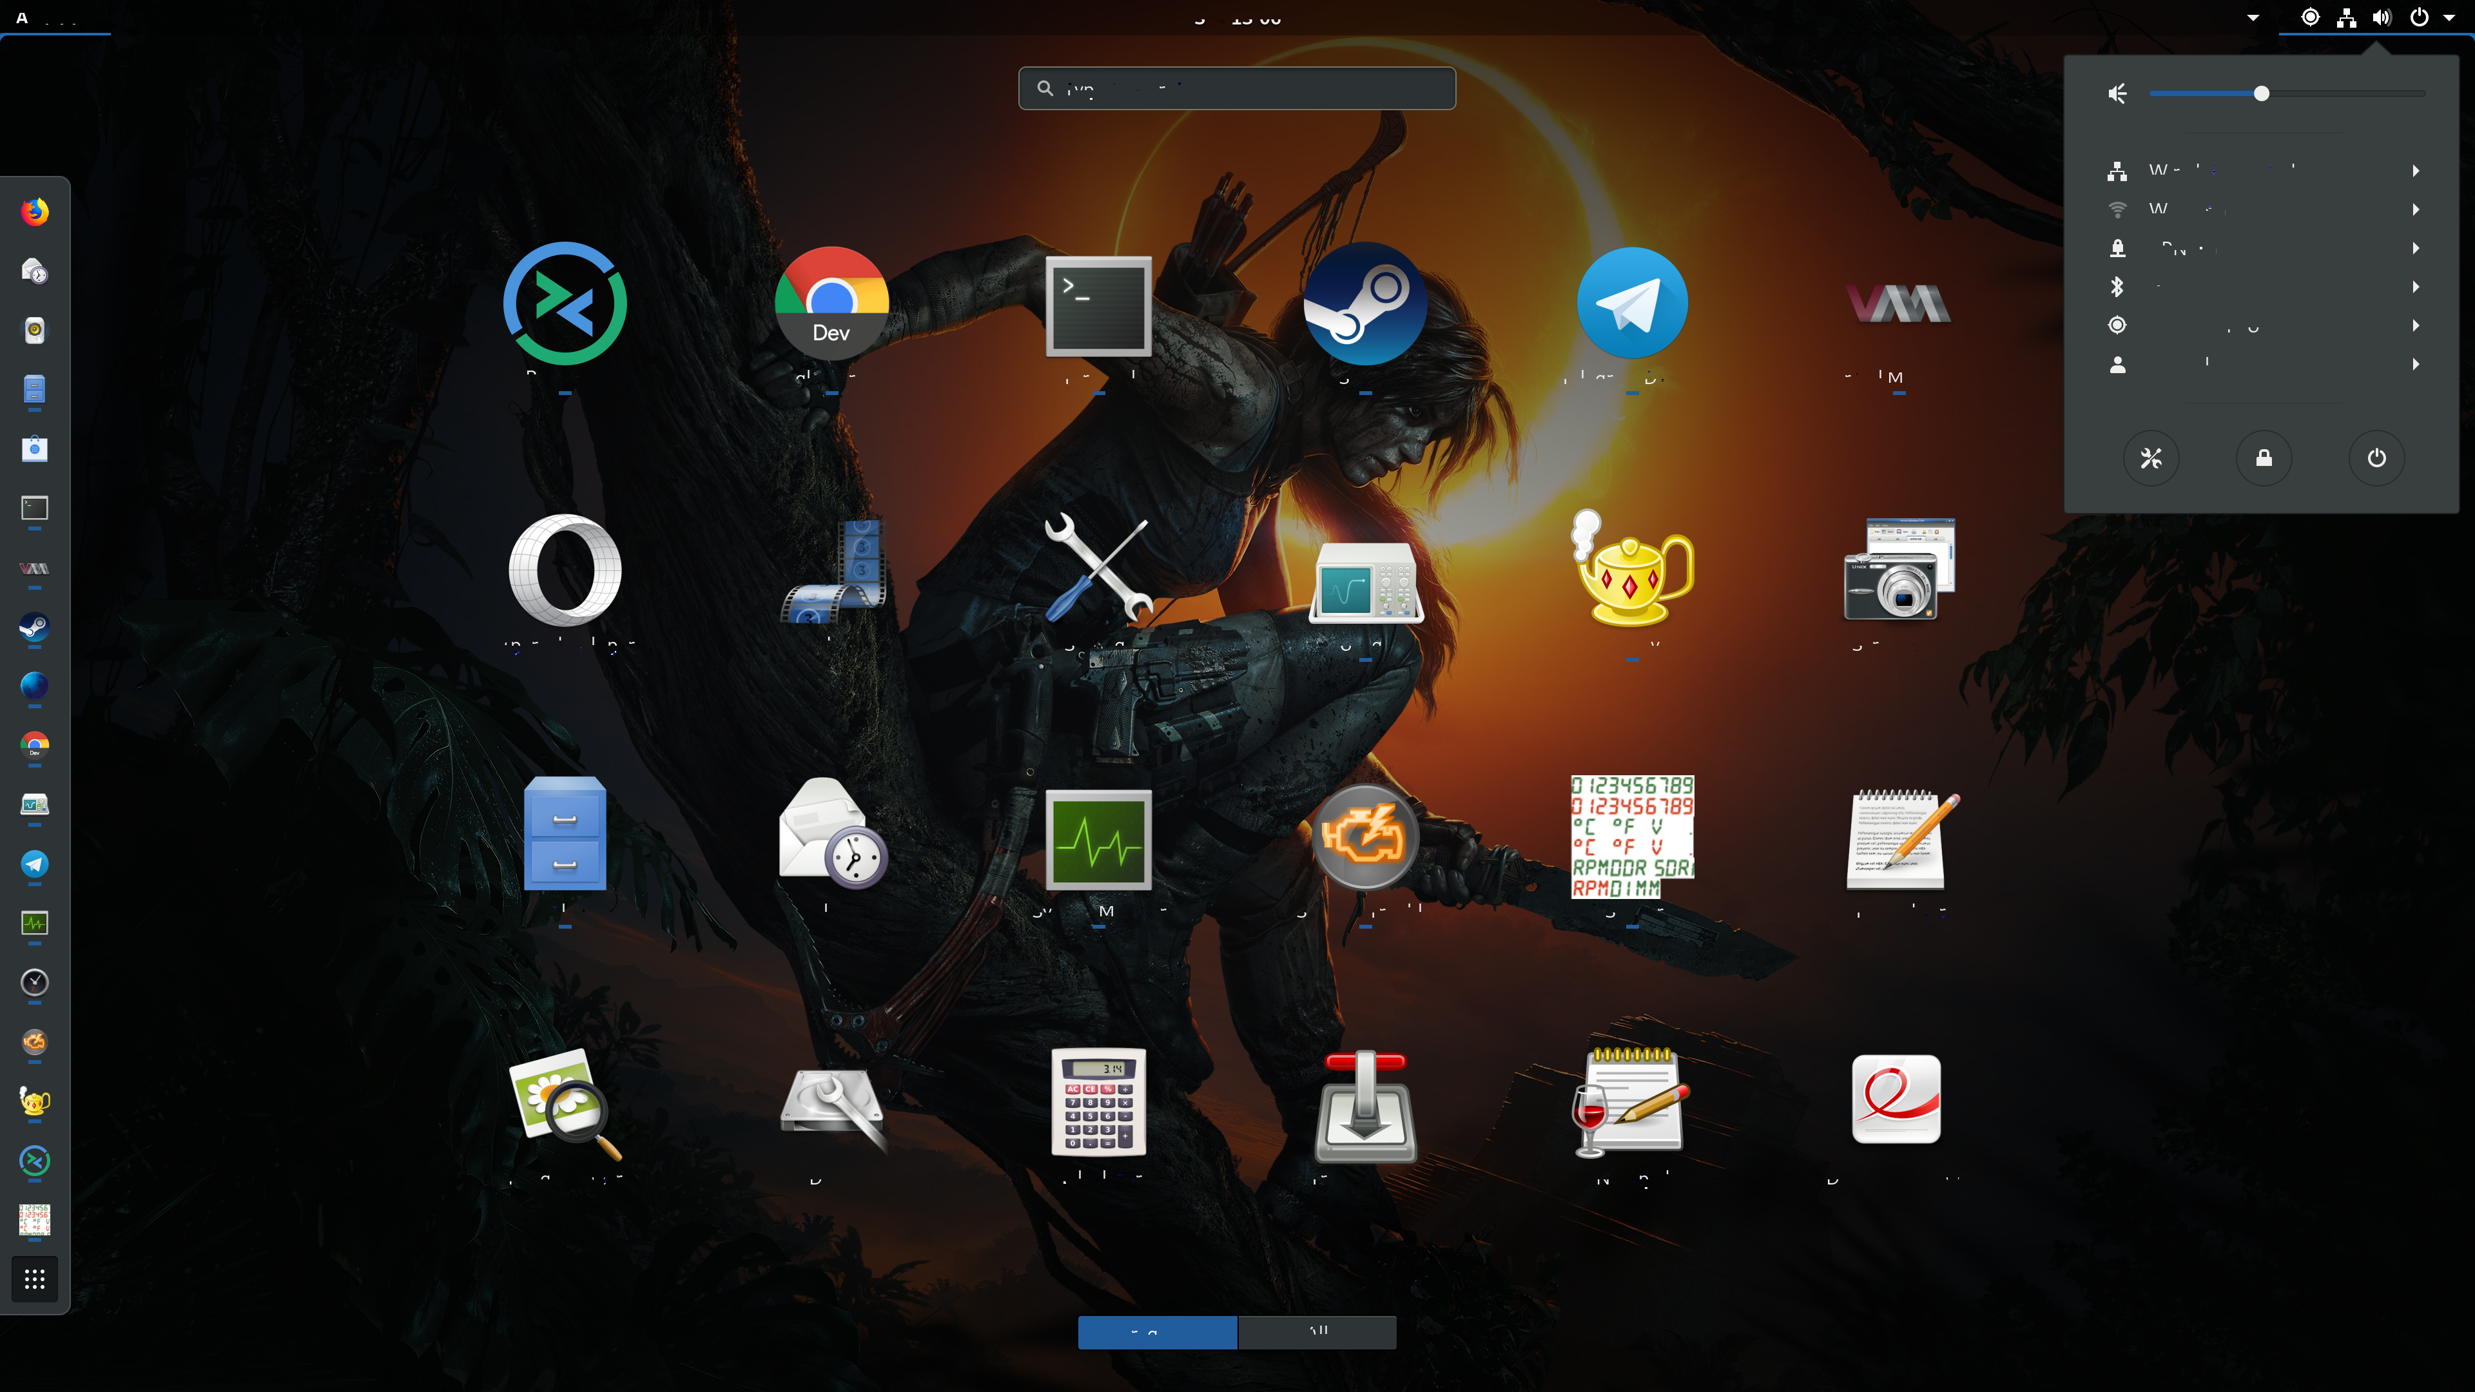Launch the Steam app from grid
This screenshot has height=1392, width=2475.
(x=1364, y=304)
